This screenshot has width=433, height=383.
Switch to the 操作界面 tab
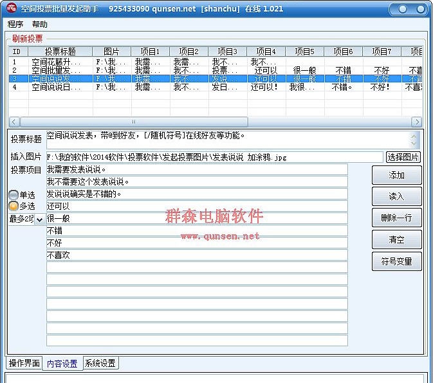[24, 363]
